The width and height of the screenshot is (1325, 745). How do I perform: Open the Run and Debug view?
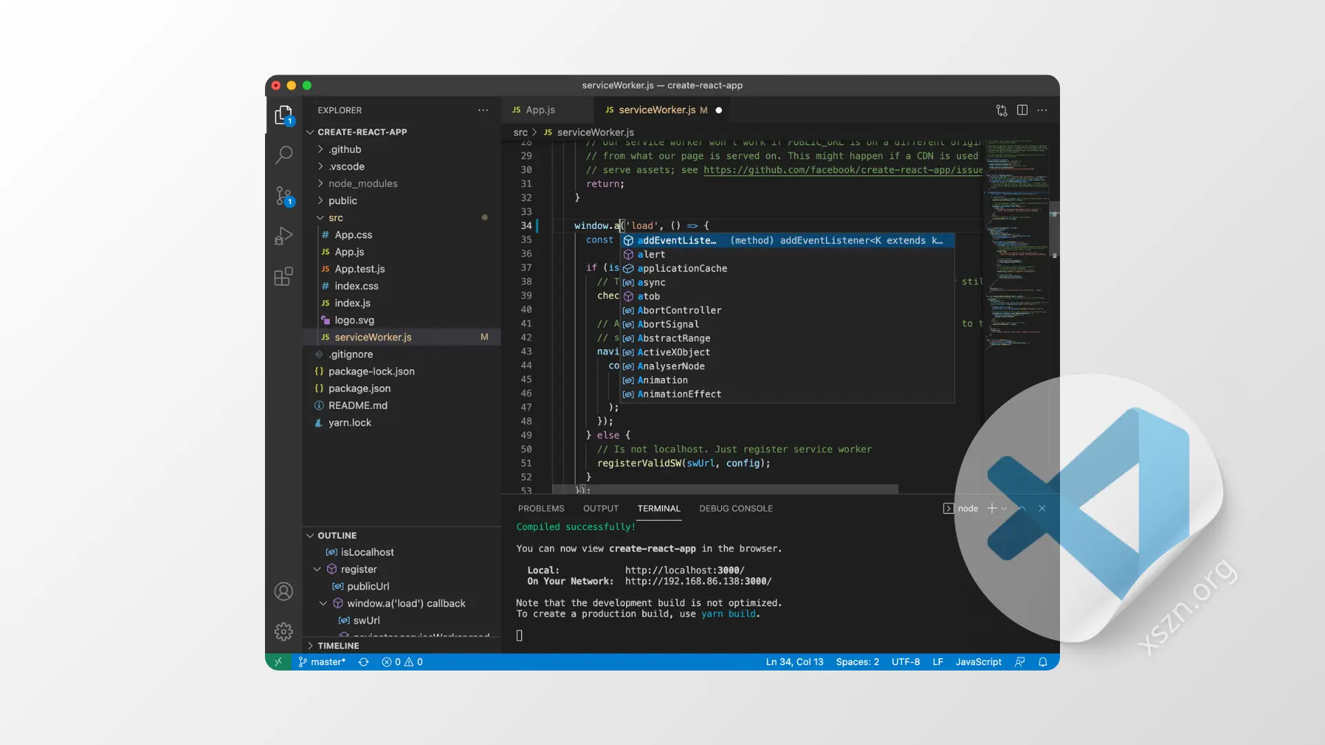[x=284, y=236]
